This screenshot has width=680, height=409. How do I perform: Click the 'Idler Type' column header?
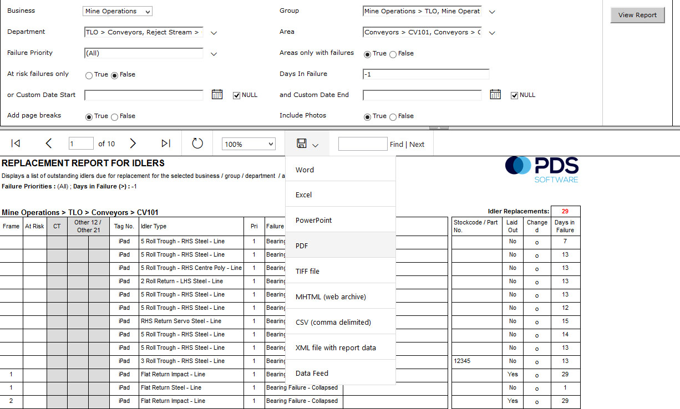(x=191, y=226)
